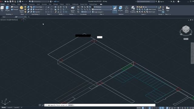Switch to the Annotate ribbon tab

(44, 4)
